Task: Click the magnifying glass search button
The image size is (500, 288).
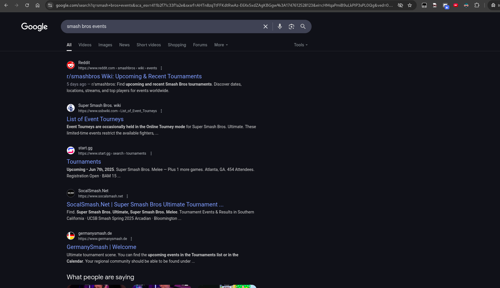Action: coord(303,26)
